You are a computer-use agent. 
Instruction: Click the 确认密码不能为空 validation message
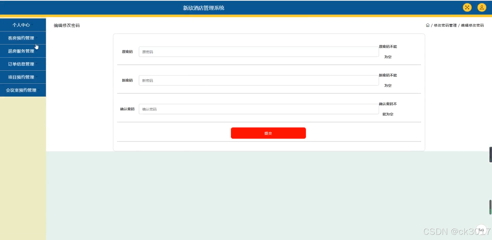[x=388, y=109]
